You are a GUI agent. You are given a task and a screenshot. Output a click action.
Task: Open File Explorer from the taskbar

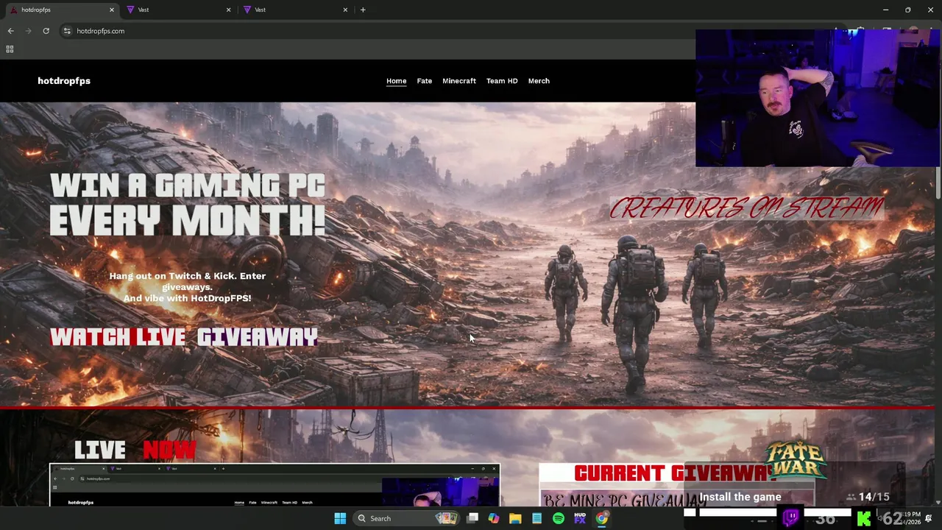515,518
